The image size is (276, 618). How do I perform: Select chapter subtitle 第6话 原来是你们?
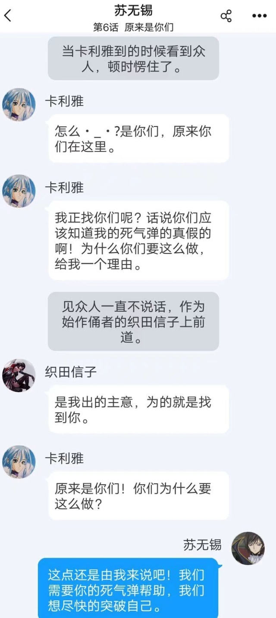point(134,27)
